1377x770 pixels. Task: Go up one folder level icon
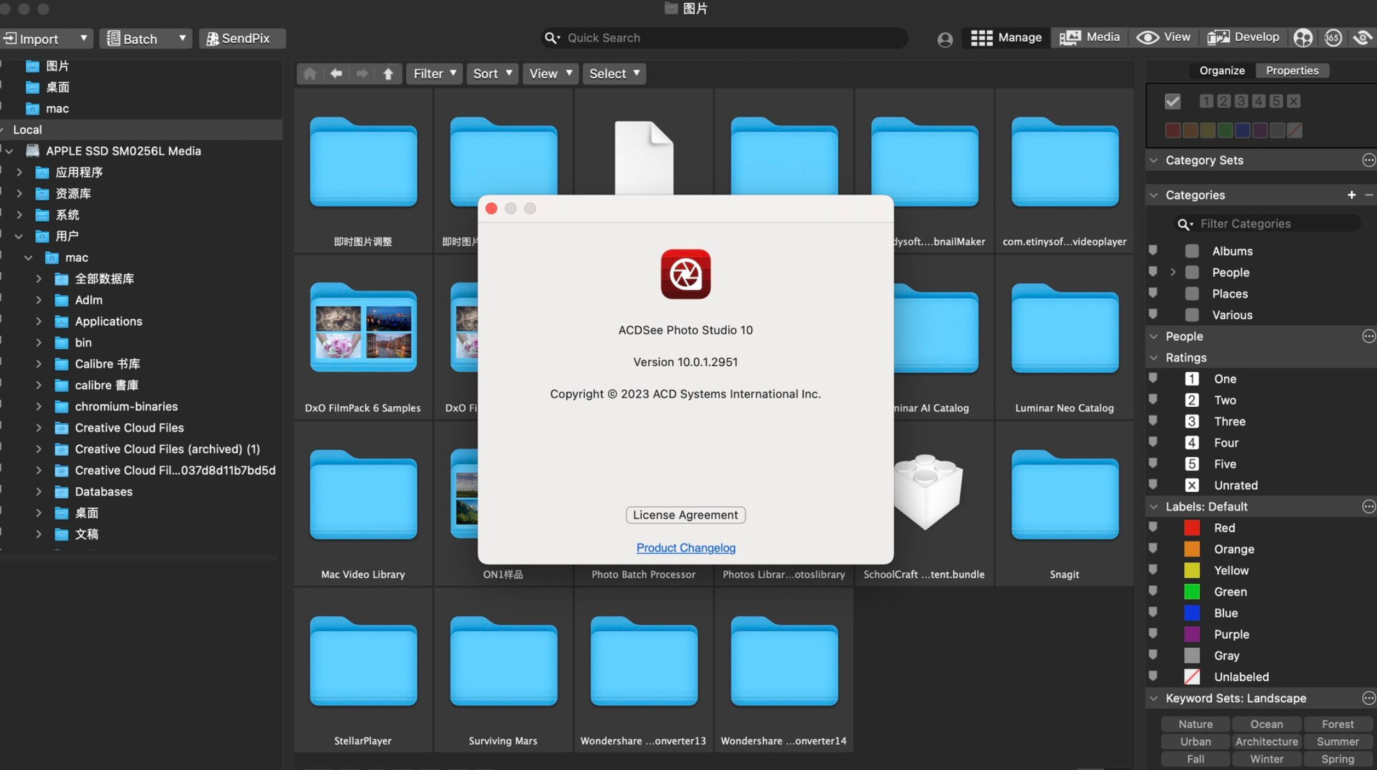pyautogui.click(x=388, y=74)
